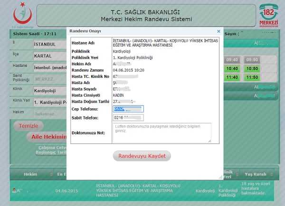Click the Randevuyu Kaydet button
The height and width of the screenshot is (206, 285).
click(142, 156)
